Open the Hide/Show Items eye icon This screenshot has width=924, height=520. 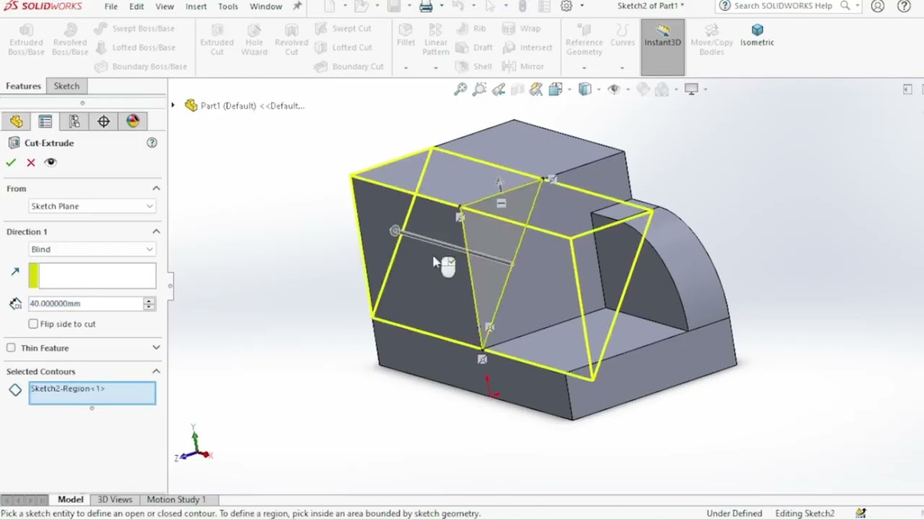(614, 89)
